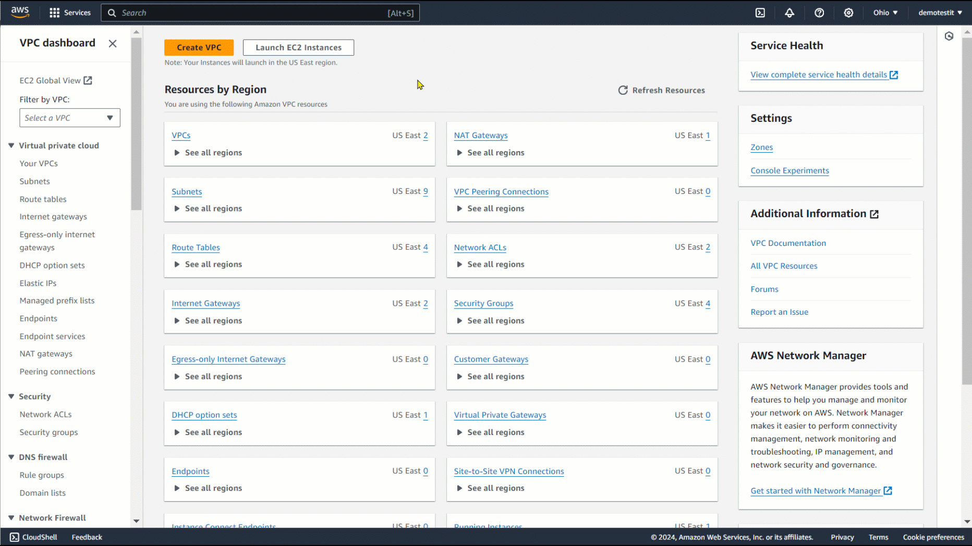Viewport: 972px width, 546px height.
Task: Open Subnets in the navigation sidebar
Action: point(35,181)
